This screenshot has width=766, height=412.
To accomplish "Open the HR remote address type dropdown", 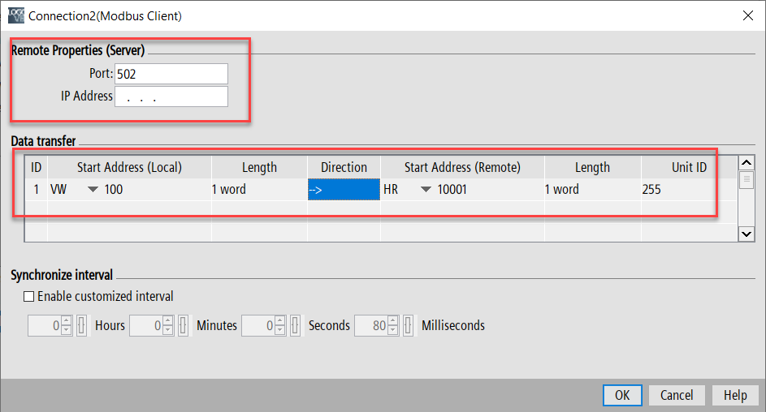I will (426, 190).
